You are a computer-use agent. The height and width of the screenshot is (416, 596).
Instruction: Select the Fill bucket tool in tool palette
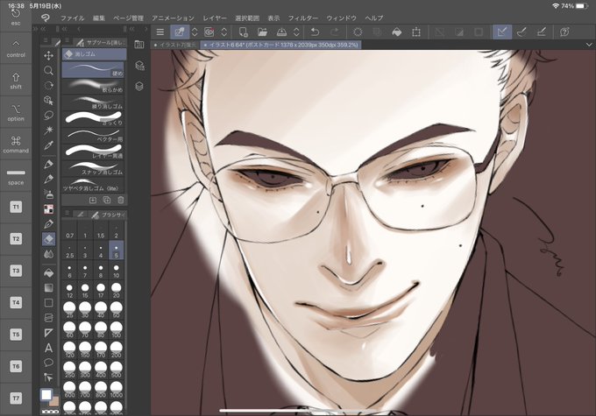48,272
